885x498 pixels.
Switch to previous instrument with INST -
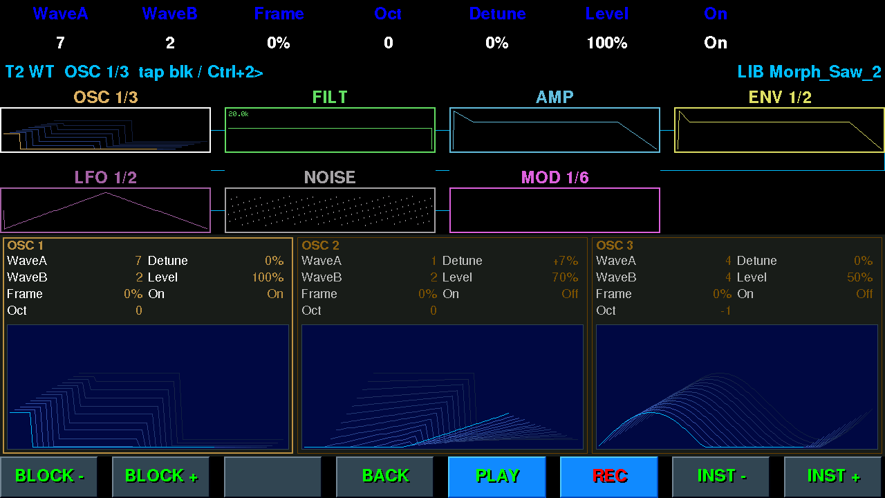(721, 477)
